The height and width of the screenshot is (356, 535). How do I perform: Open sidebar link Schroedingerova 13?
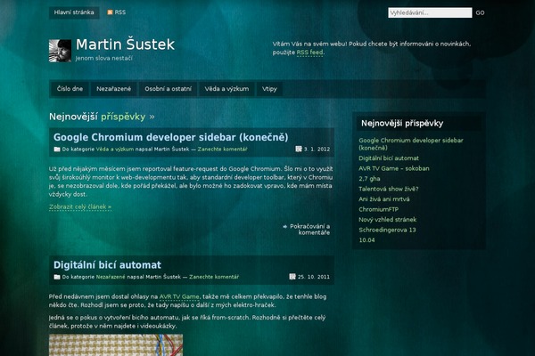387,230
